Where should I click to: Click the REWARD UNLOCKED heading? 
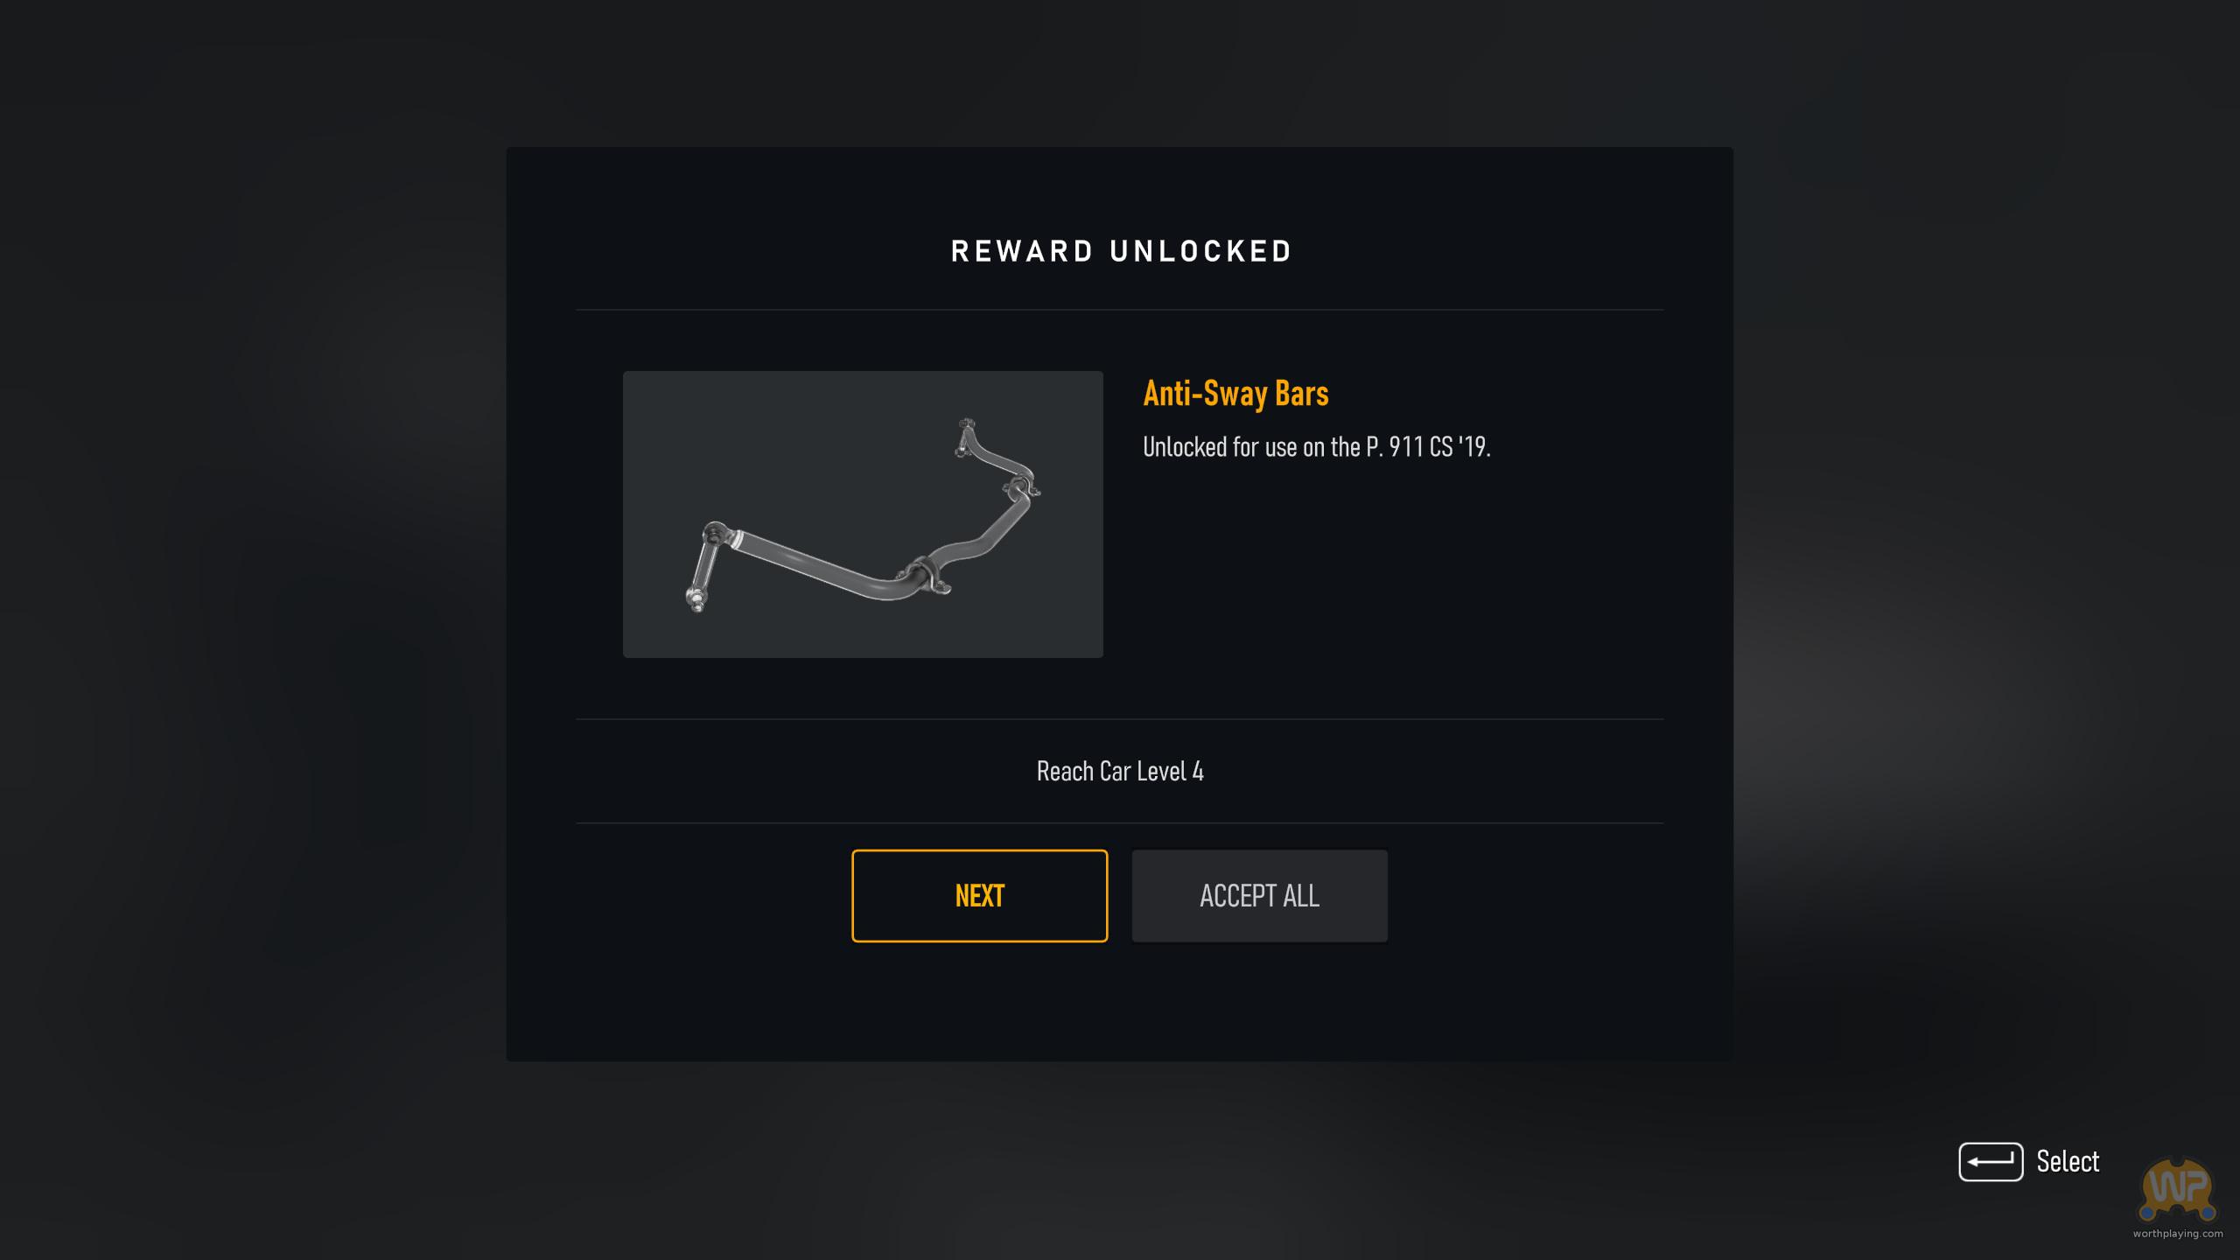click(x=1121, y=251)
